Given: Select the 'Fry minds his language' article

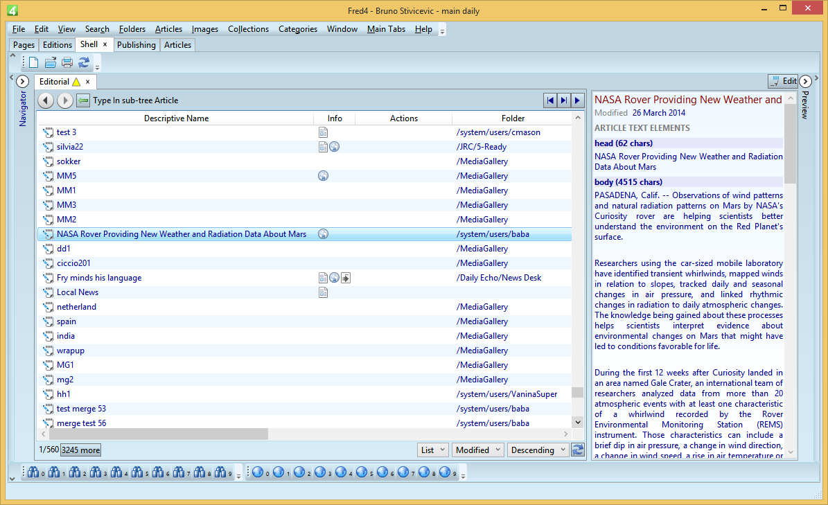Looking at the screenshot, I should pos(99,278).
